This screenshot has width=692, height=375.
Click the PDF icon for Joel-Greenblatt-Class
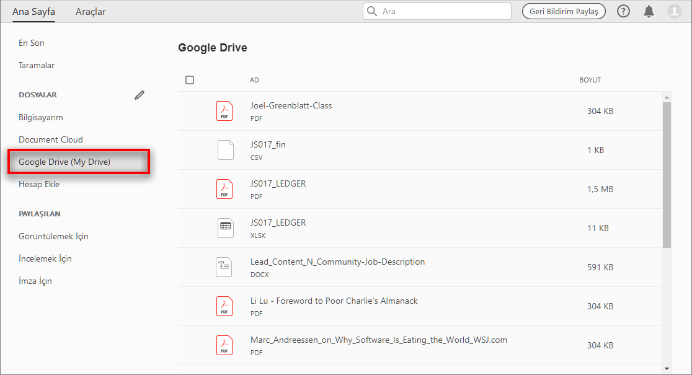(224, 111)
